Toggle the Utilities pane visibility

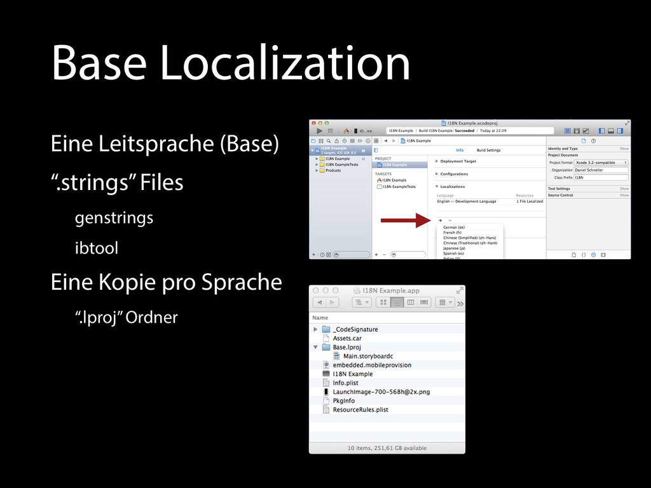[620, 131]
